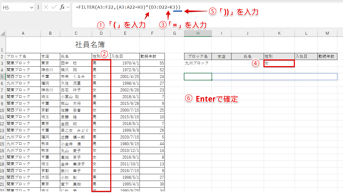
Task: Click the years-of-service cell showing 44
Action: [x=152, y=144]
